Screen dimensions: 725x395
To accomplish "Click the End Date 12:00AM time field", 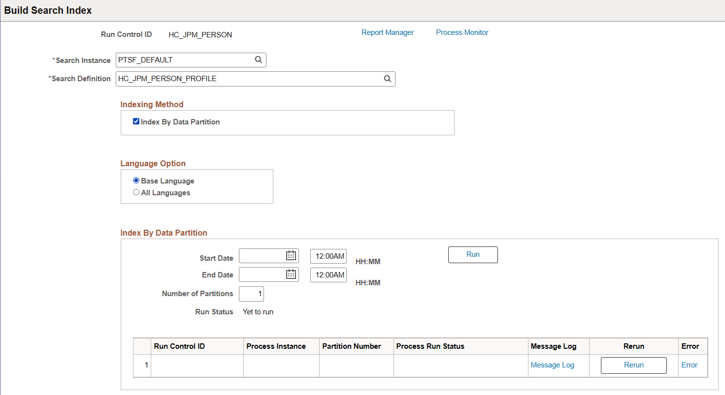I will [328, 274].
